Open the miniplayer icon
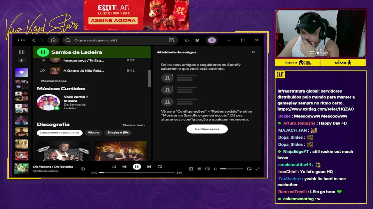 (249, 169)
